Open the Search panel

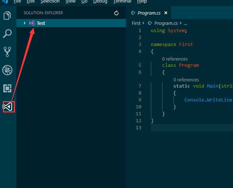pyautogui.click(x=7, y=34)
